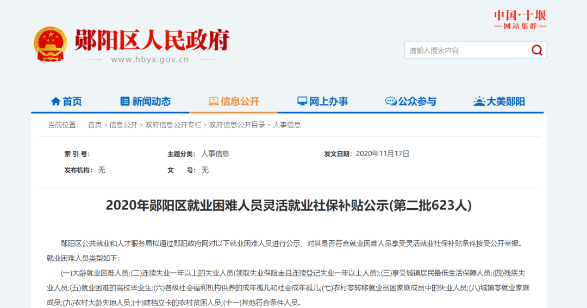
Task: Click 人事信息 next to 主题分类
Action: [x=215, y=154]
